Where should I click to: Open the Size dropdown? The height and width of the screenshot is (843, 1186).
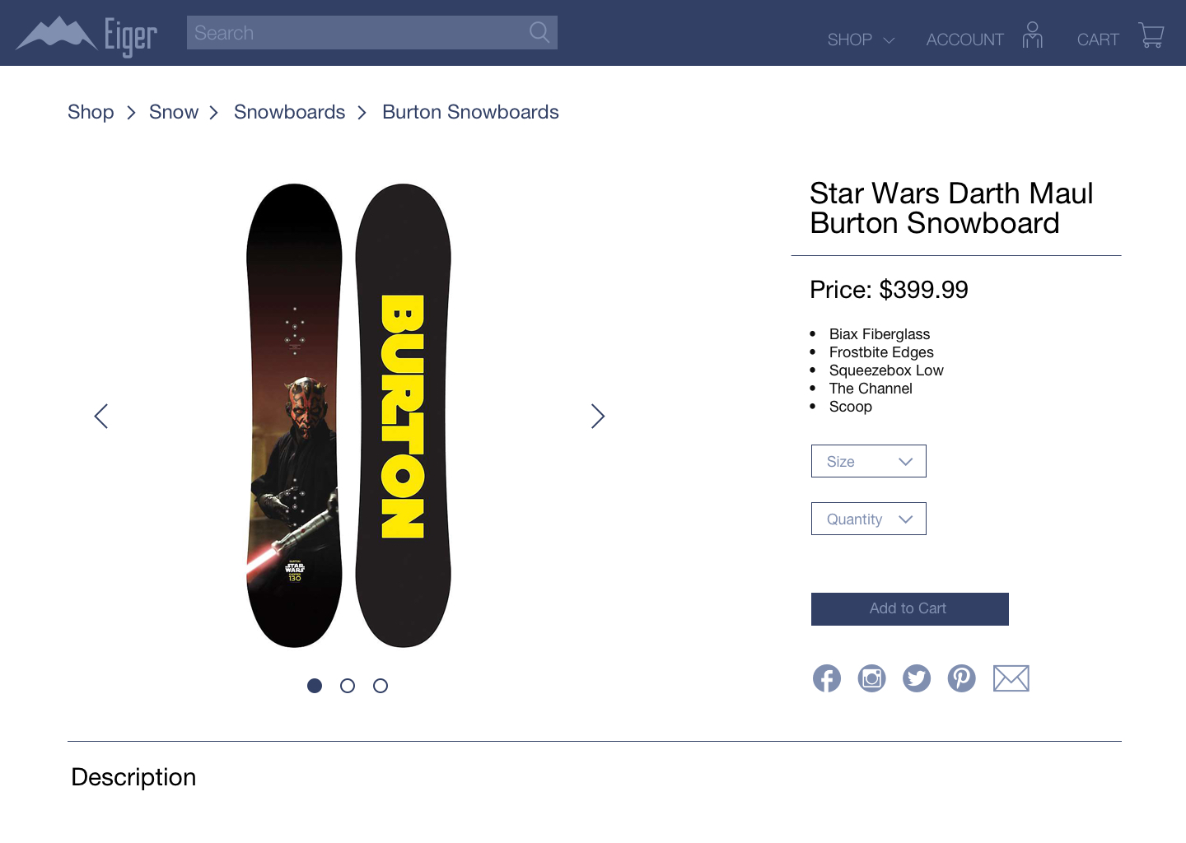coord(869,461)
